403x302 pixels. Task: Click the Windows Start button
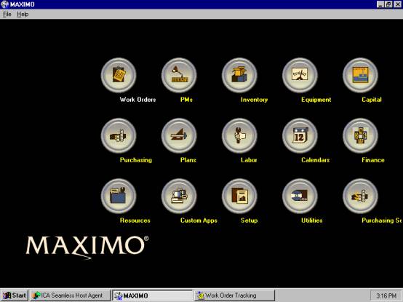15,295
